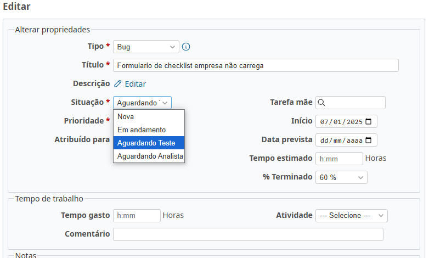
Task: Click into the Título text field
Action: click(x=256, y=65)
